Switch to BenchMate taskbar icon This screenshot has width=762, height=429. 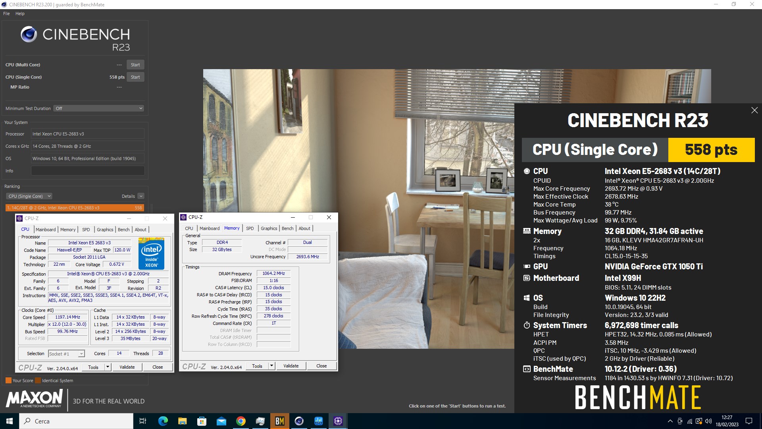pyautogui.click(x=279, y=421)
